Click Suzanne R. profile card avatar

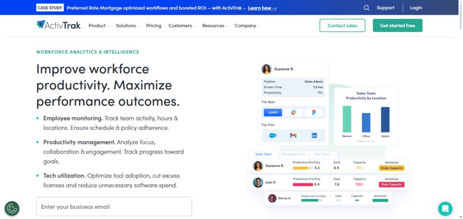266,69
